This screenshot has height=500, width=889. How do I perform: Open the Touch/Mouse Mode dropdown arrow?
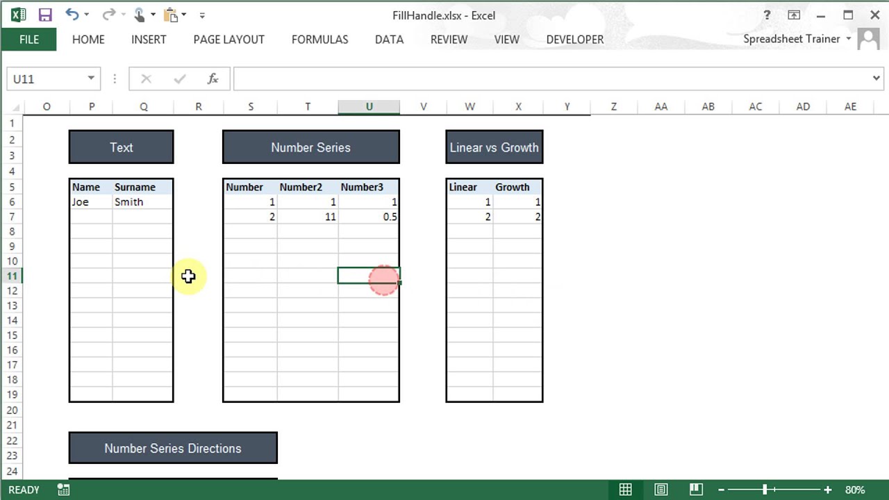tap(153, 15)
